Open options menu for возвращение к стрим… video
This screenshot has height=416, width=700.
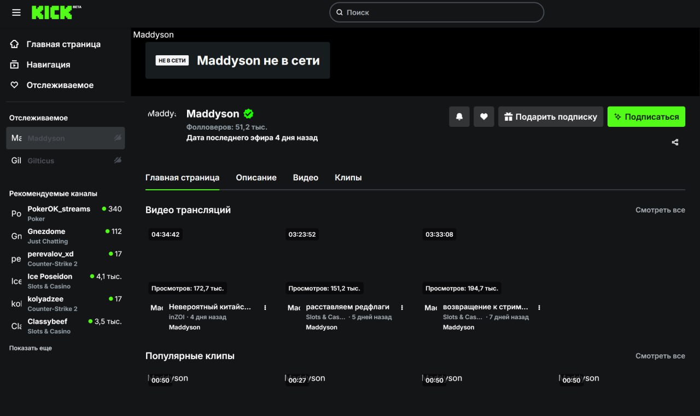539,308
